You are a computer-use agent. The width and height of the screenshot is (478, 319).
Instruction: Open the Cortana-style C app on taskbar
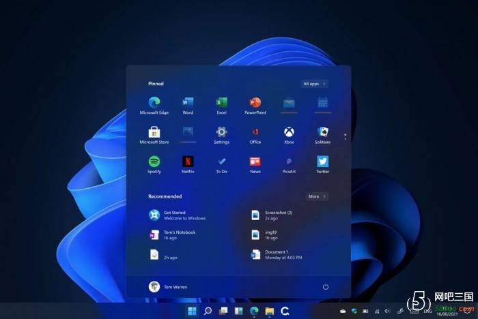(x=285, y=311)
